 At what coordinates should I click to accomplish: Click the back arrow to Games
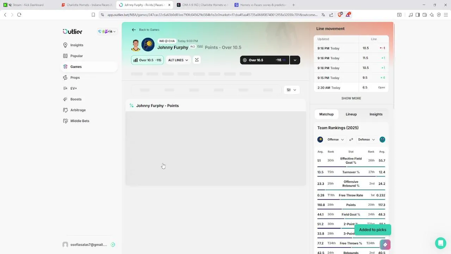[134, 30]
